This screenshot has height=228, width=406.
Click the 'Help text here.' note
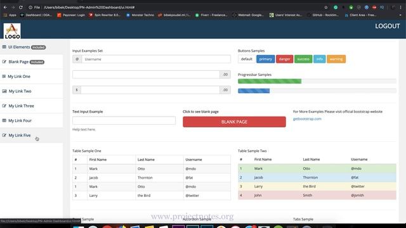pos(84,129)
